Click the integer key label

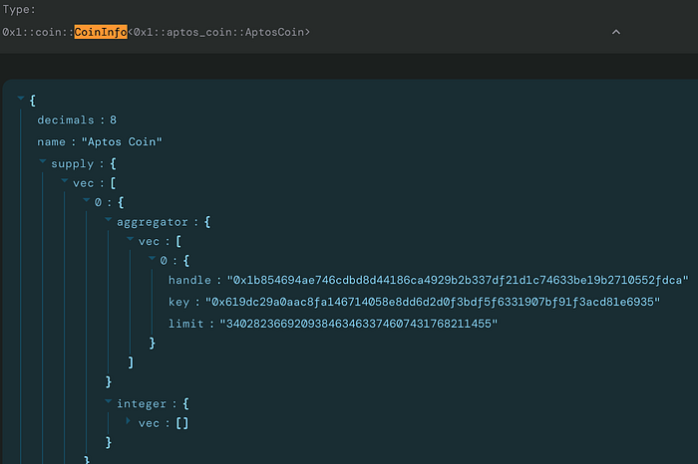click(x=142, y=404)
